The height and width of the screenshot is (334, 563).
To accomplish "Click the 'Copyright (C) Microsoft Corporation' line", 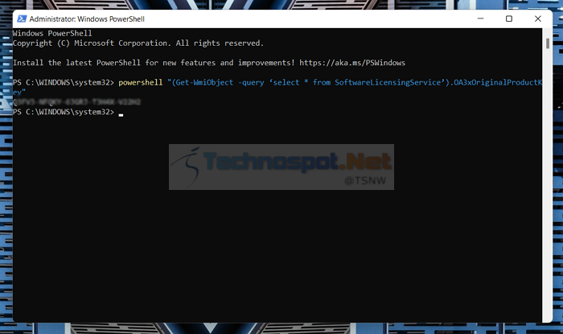I will [x=138, y=43].
